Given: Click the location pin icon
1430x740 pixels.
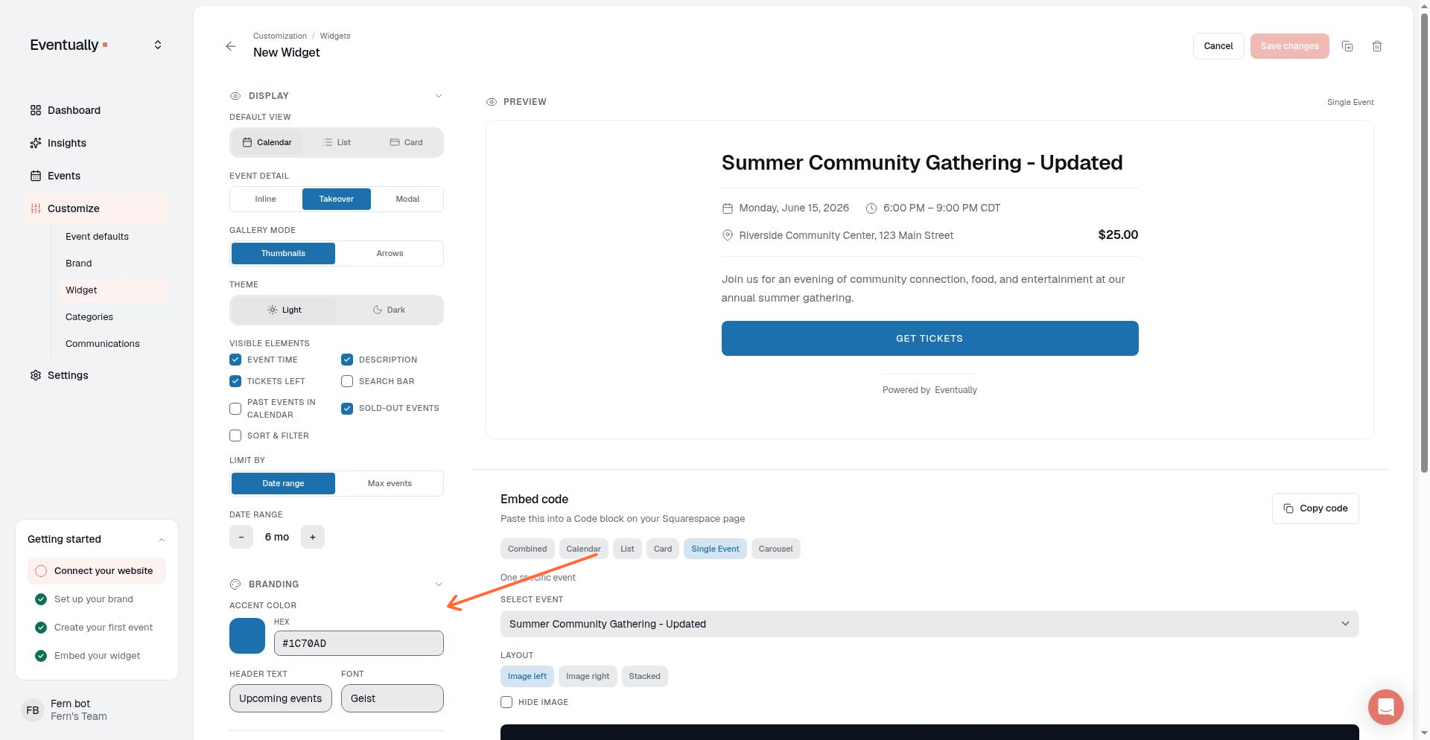Looking at the screenshot, I should pyautogui.click(x=727, y=235).
